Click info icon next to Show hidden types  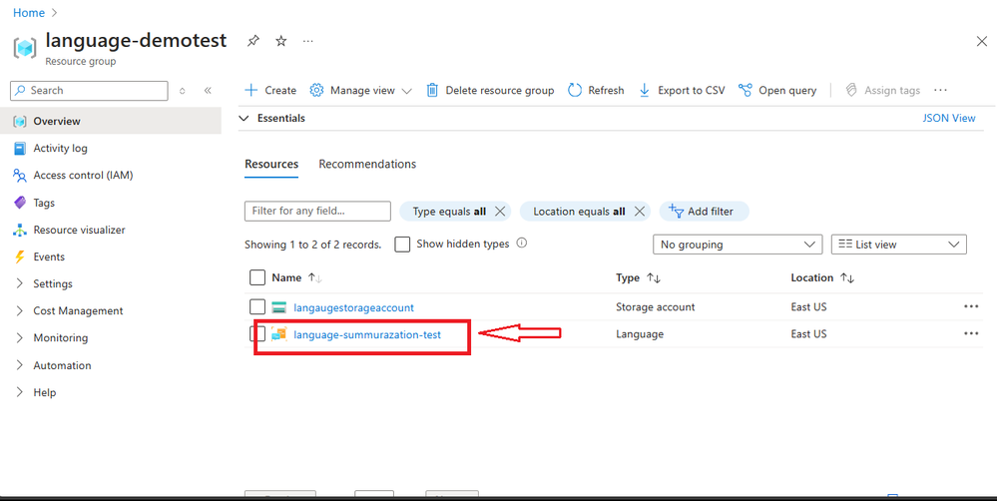522,243
